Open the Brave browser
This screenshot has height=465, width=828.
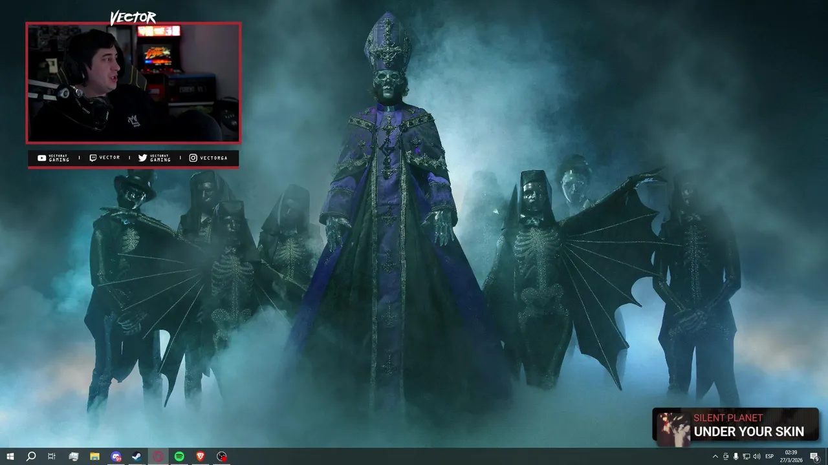201,457
